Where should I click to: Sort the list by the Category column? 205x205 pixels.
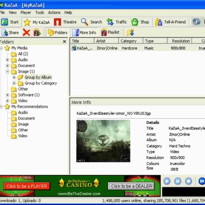coord(131,41)
